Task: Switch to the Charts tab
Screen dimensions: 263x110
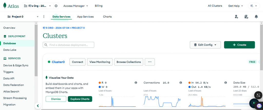Action: 107,17
